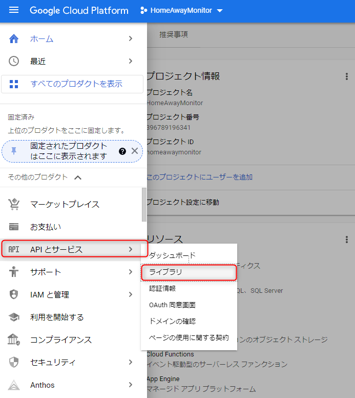The image size is (355, 398).
Task: Select OAuth 同意画面 submenu entry
Action: tap(189, 305)
